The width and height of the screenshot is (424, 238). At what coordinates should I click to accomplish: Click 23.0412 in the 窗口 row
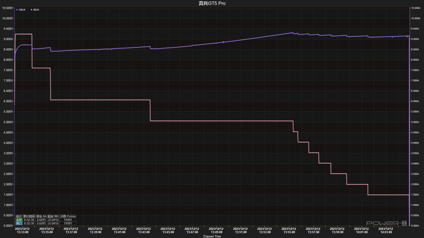pos(53,224)
